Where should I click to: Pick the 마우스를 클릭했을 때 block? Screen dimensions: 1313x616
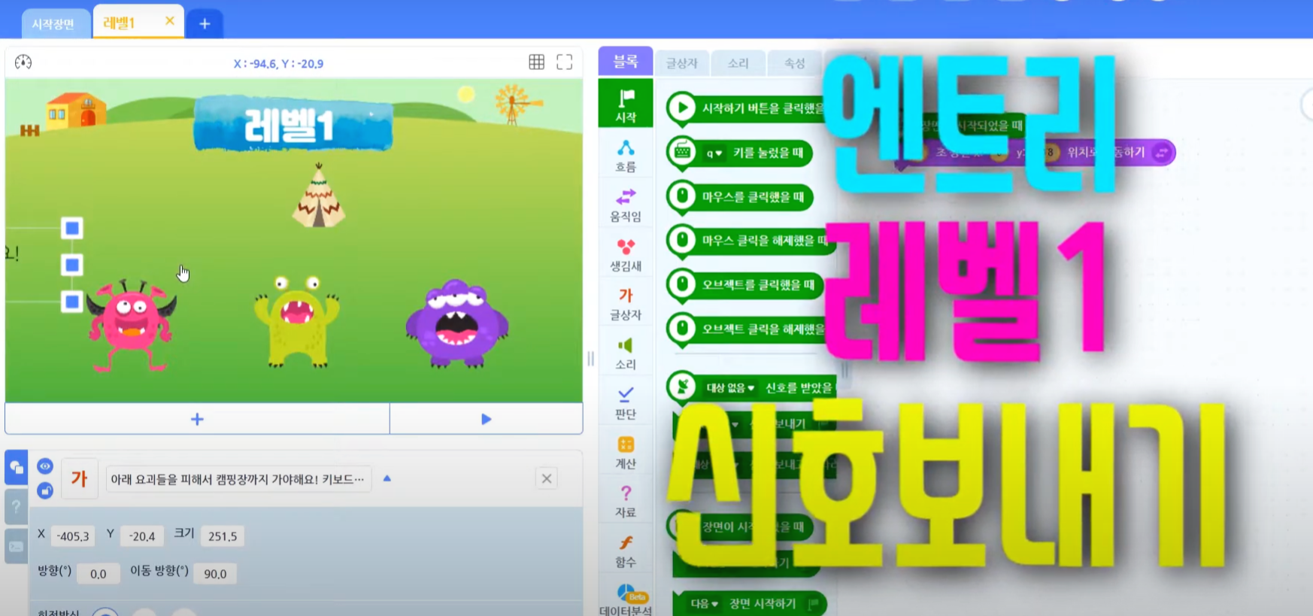pos(740,197)
